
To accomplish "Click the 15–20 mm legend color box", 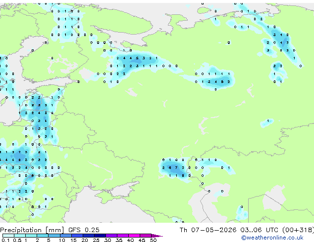I will (77, 236).
